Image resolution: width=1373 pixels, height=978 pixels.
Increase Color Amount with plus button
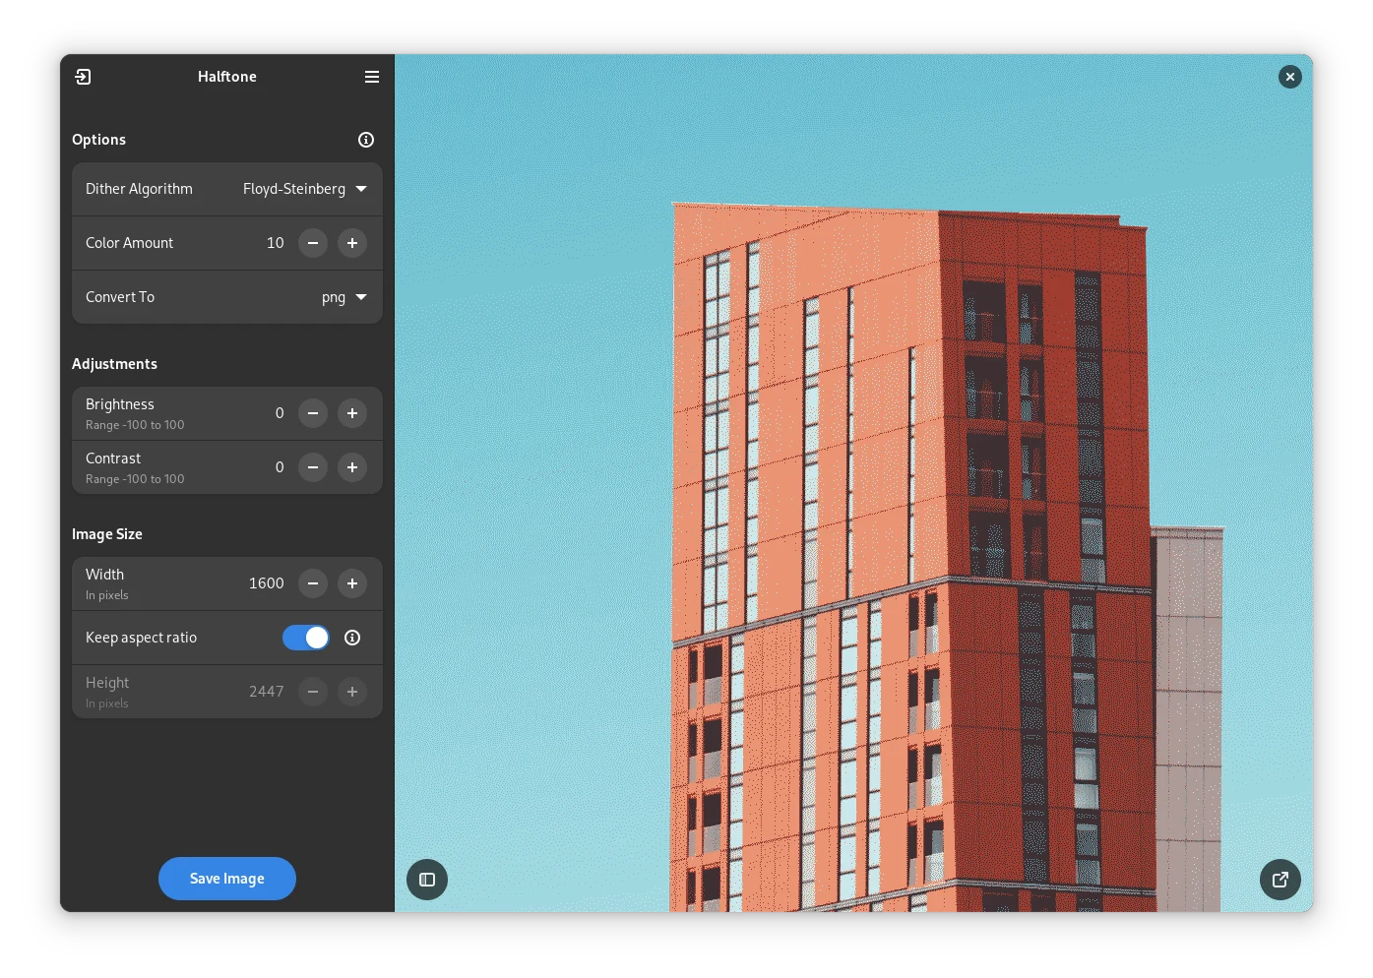(x=352, y=243)
